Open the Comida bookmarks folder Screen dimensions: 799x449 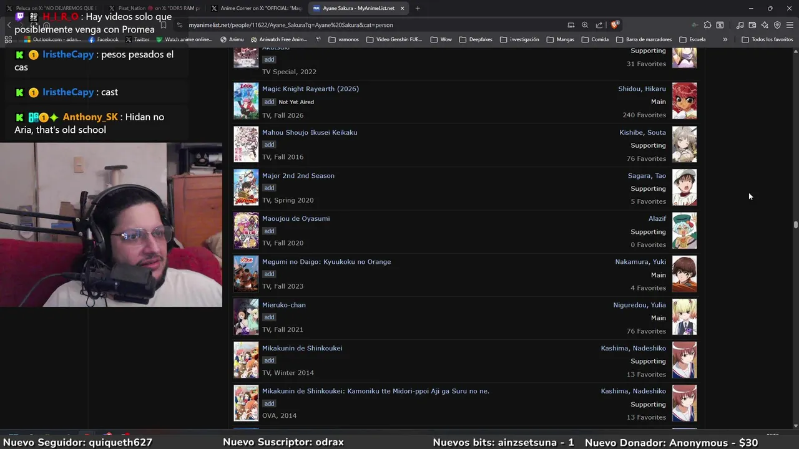pos(595,39)
